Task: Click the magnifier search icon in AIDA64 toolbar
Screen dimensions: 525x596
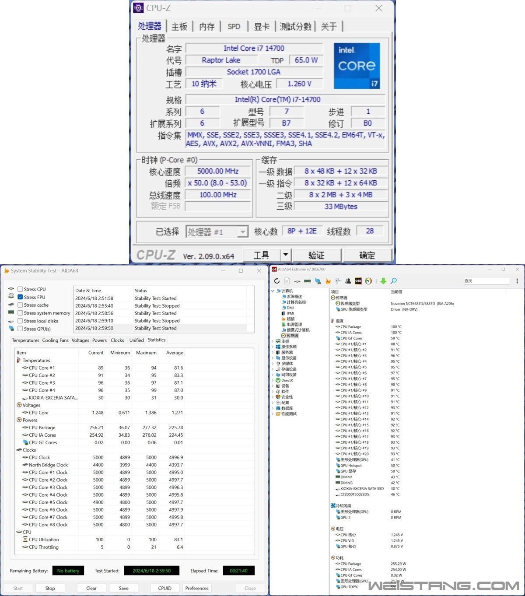Action: coord(394,281)
